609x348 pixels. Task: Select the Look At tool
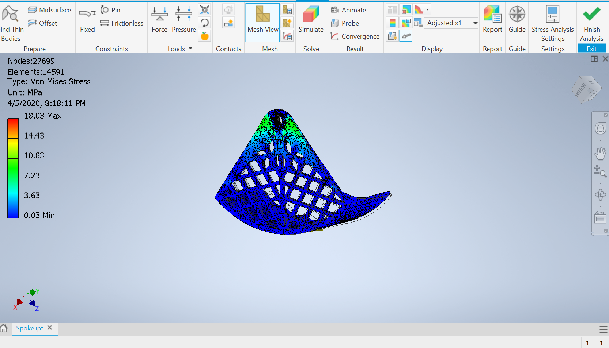[x=600, y=218]
